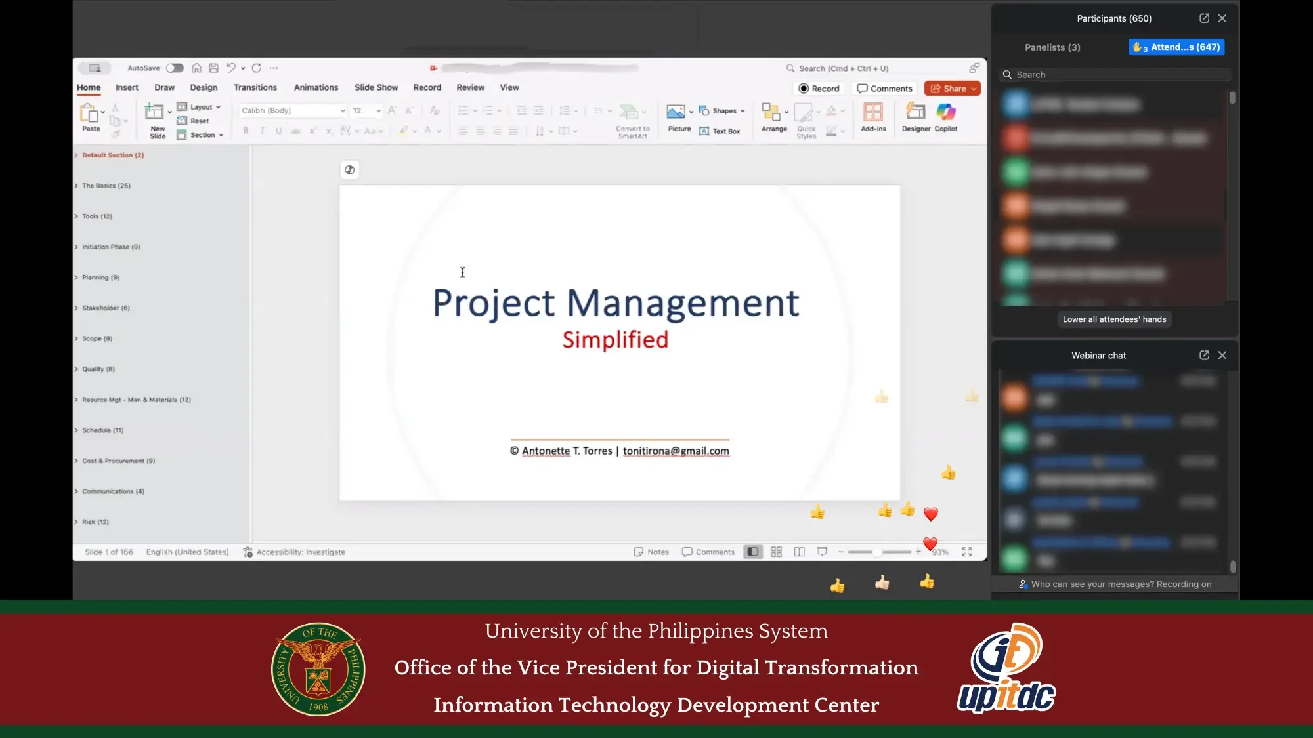Click the home icon beside AutoSave
This screenshot has height=738, width=1313.
pyautogui.click(x=196, y=68)
